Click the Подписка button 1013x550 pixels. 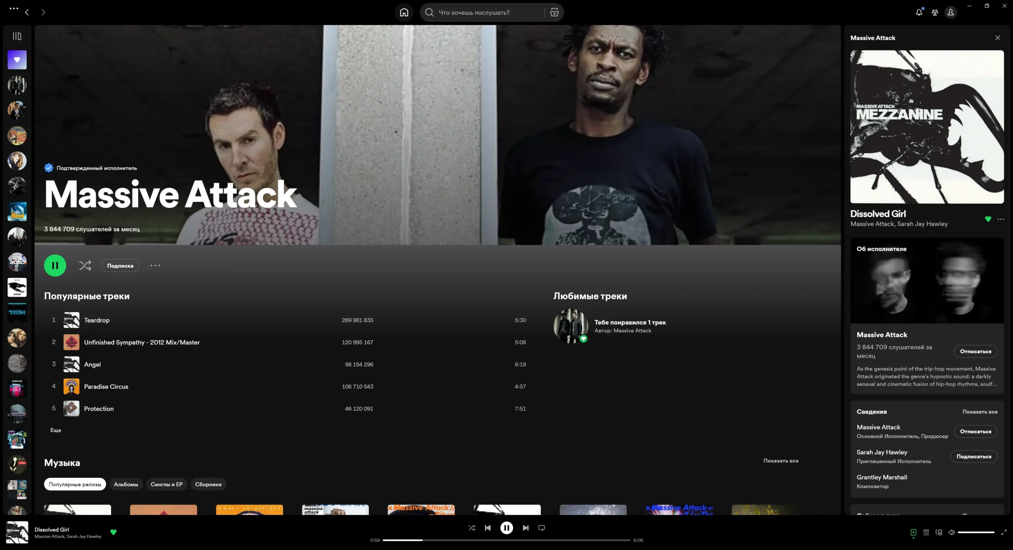pyautogui.click(x=120, y=265)
